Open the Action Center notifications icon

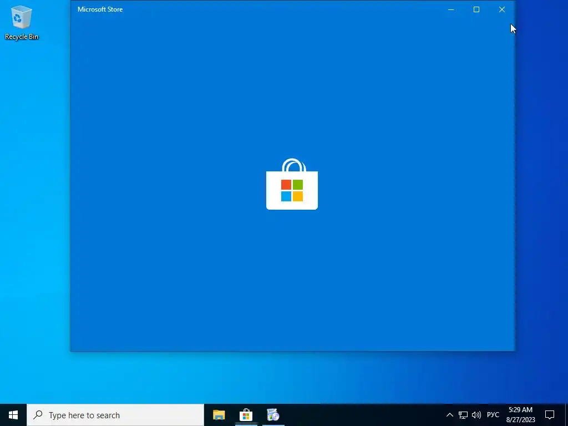point(550,415)
